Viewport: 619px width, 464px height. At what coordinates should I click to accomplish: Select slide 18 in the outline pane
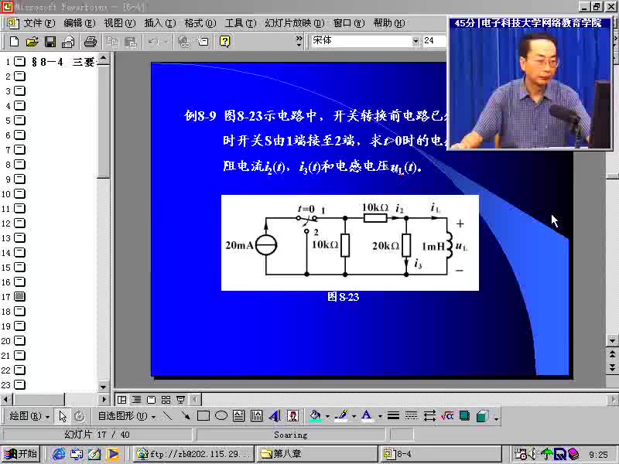[15, 312]
